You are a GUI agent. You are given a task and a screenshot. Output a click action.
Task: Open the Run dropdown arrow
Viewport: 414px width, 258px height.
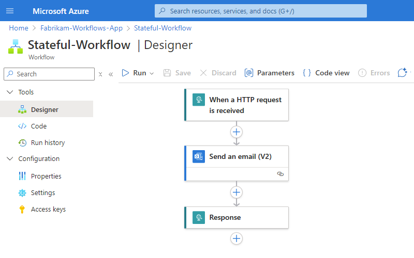click(x=152, y=73)
